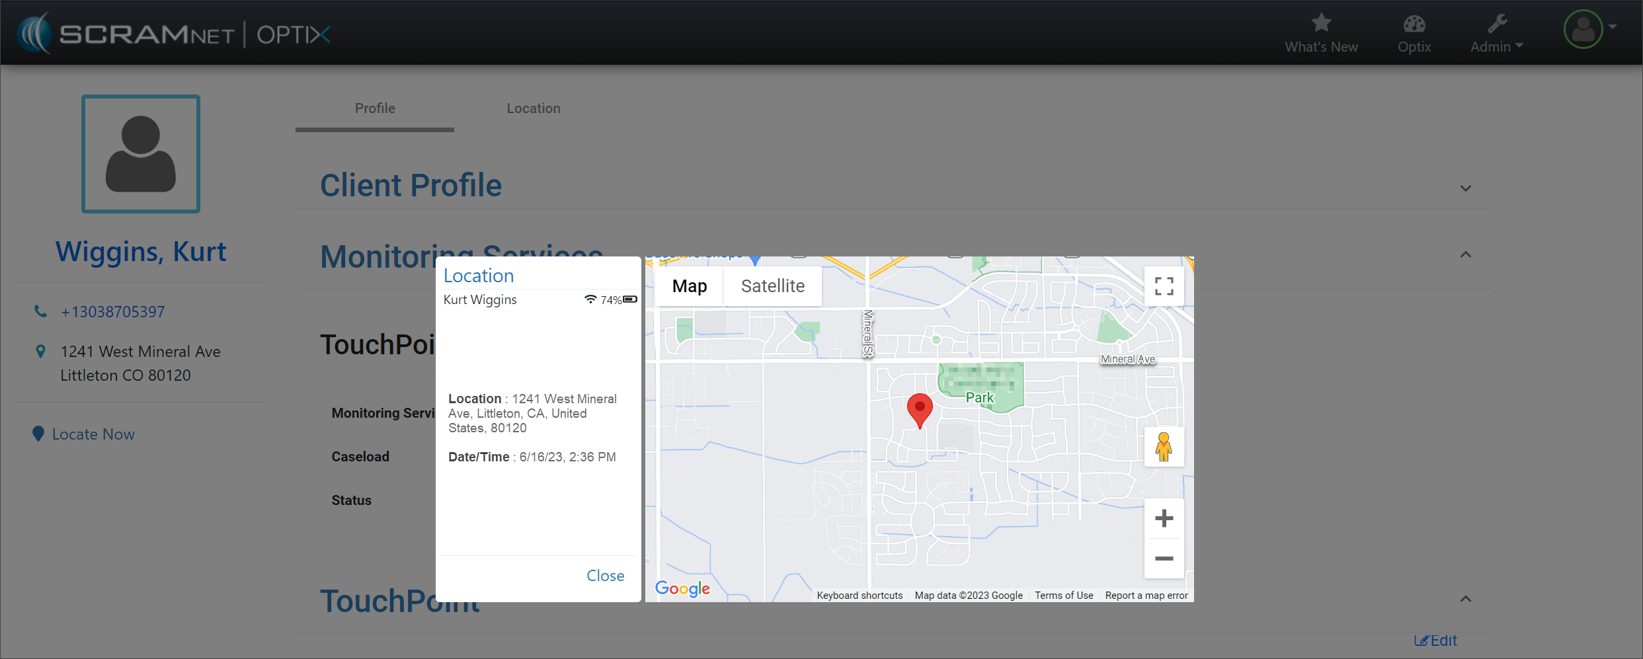Open the Optix dashboard gauge icon

pyautogui.click(x=1414, y=24)
